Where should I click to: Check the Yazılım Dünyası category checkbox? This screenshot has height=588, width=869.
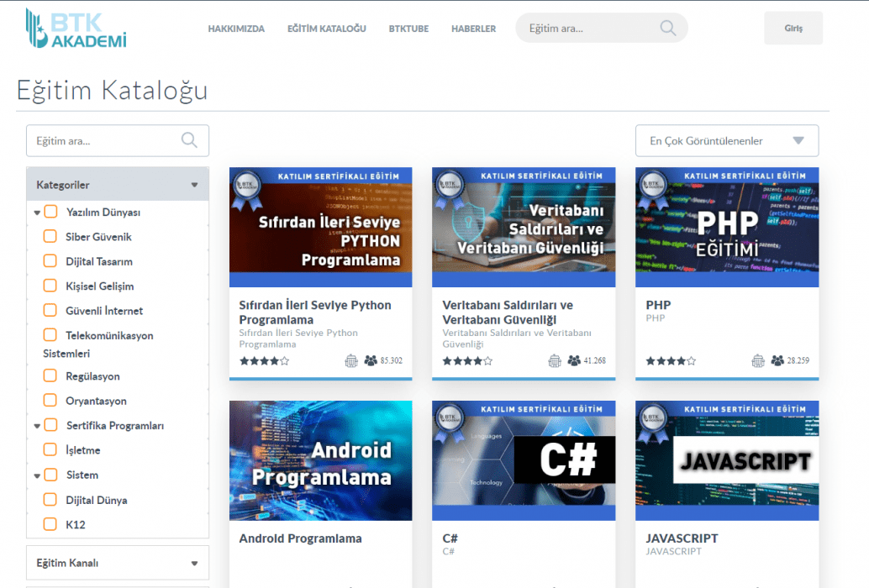[x=50, y=212]
